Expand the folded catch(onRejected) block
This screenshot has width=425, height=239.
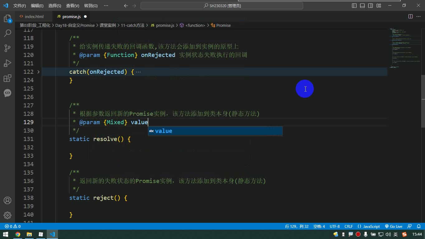38,72
